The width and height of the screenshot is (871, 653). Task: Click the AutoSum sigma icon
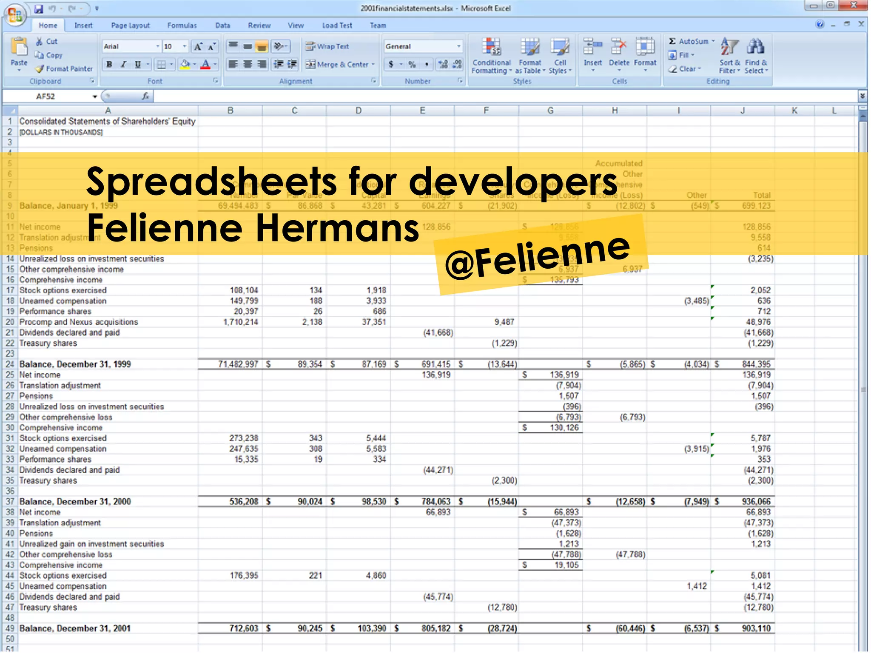(x=672, y=41)
